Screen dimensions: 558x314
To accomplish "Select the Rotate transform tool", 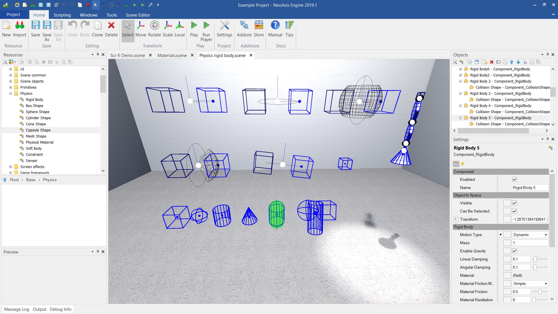I will (154, 29).
